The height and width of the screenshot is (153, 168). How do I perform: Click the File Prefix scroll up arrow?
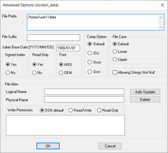click(161, 18)
